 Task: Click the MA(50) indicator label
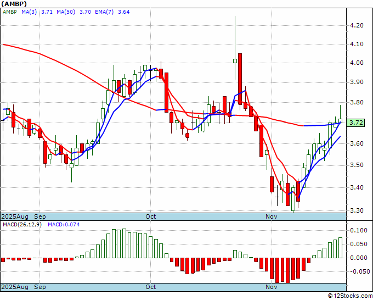click(66, 12)
